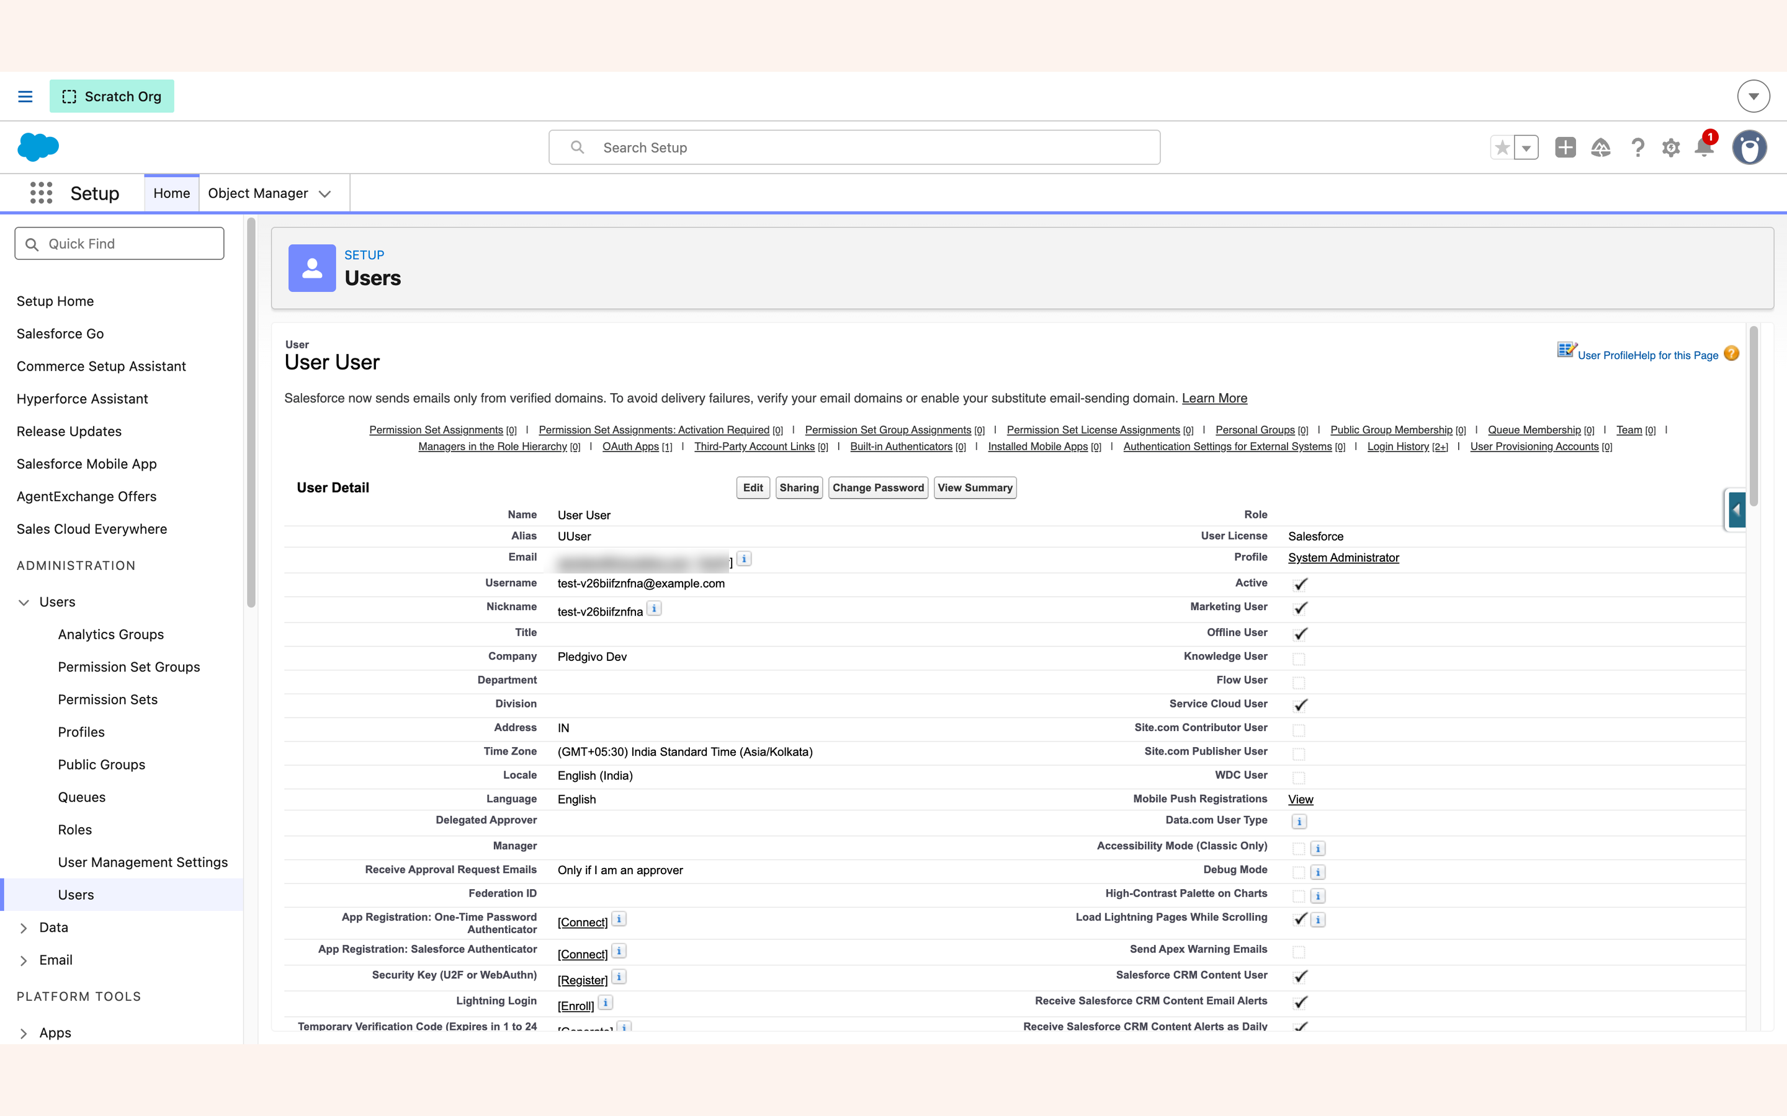Open the notifications bell
The image size is (1787, 1116).
pyautogui.click(x=1704, y=147)
